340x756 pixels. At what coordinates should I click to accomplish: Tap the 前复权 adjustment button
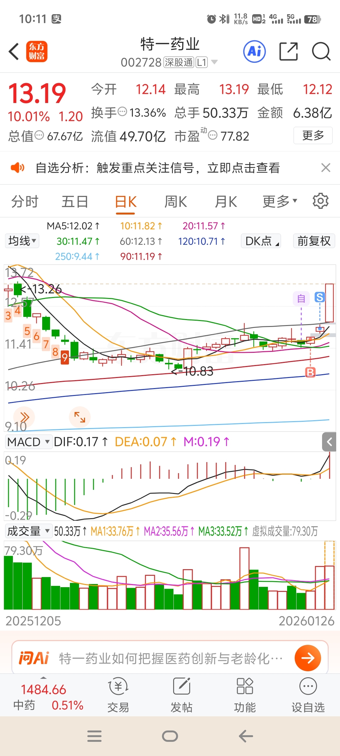(x=314, y=241)
